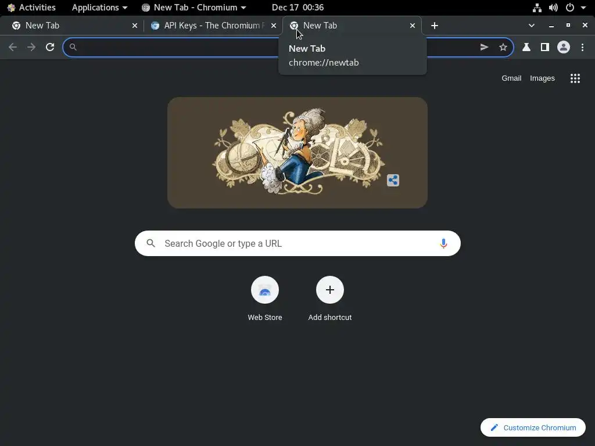Bookmark this tab with the star icon
Viewport: 595px width, 446px height.
[503, 47]
